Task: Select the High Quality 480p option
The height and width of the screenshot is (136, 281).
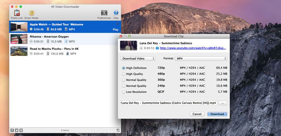Action: pos(124,74)
